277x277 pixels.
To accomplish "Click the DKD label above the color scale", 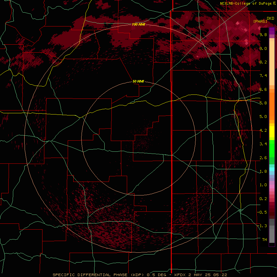I will [271, 18].
